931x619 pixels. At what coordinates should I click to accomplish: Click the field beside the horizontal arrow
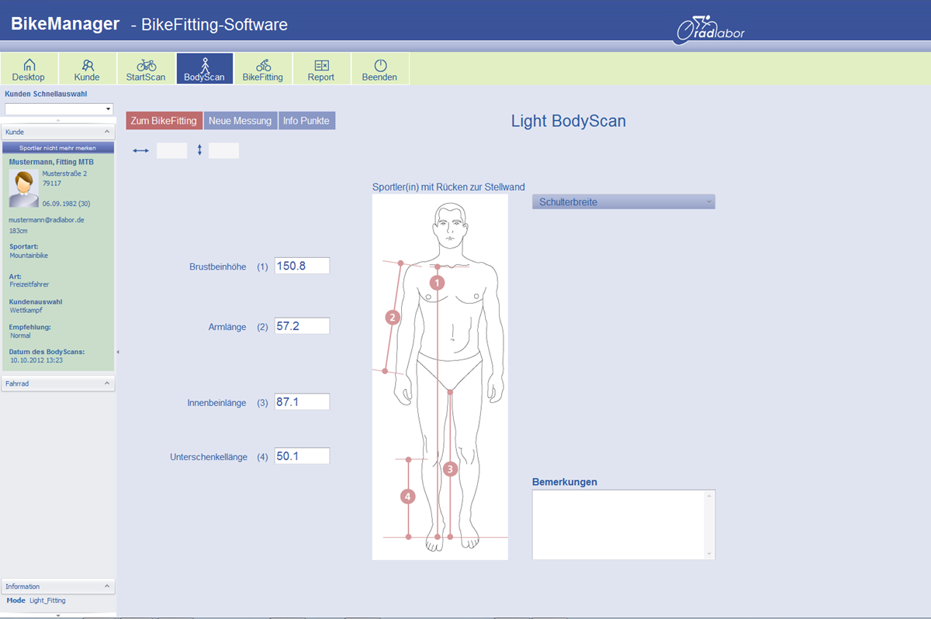[x=172, y=150]
